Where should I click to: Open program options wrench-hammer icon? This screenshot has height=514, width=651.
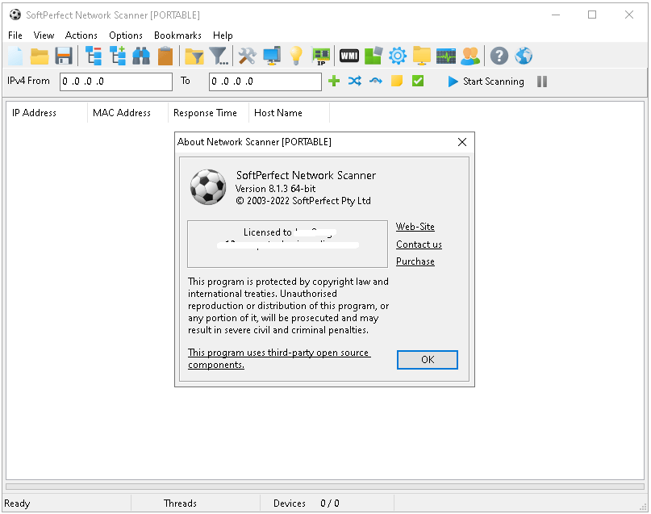248,56
